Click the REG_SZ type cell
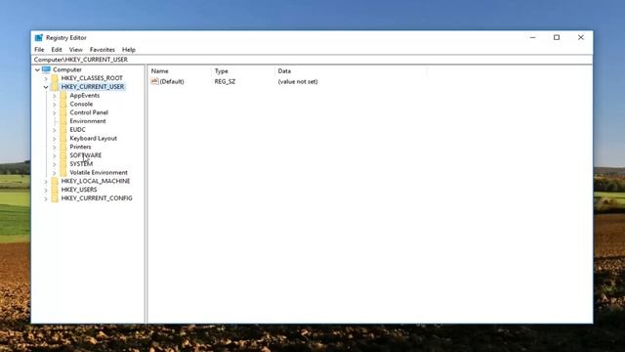625x352 pixels. [225, 81]
